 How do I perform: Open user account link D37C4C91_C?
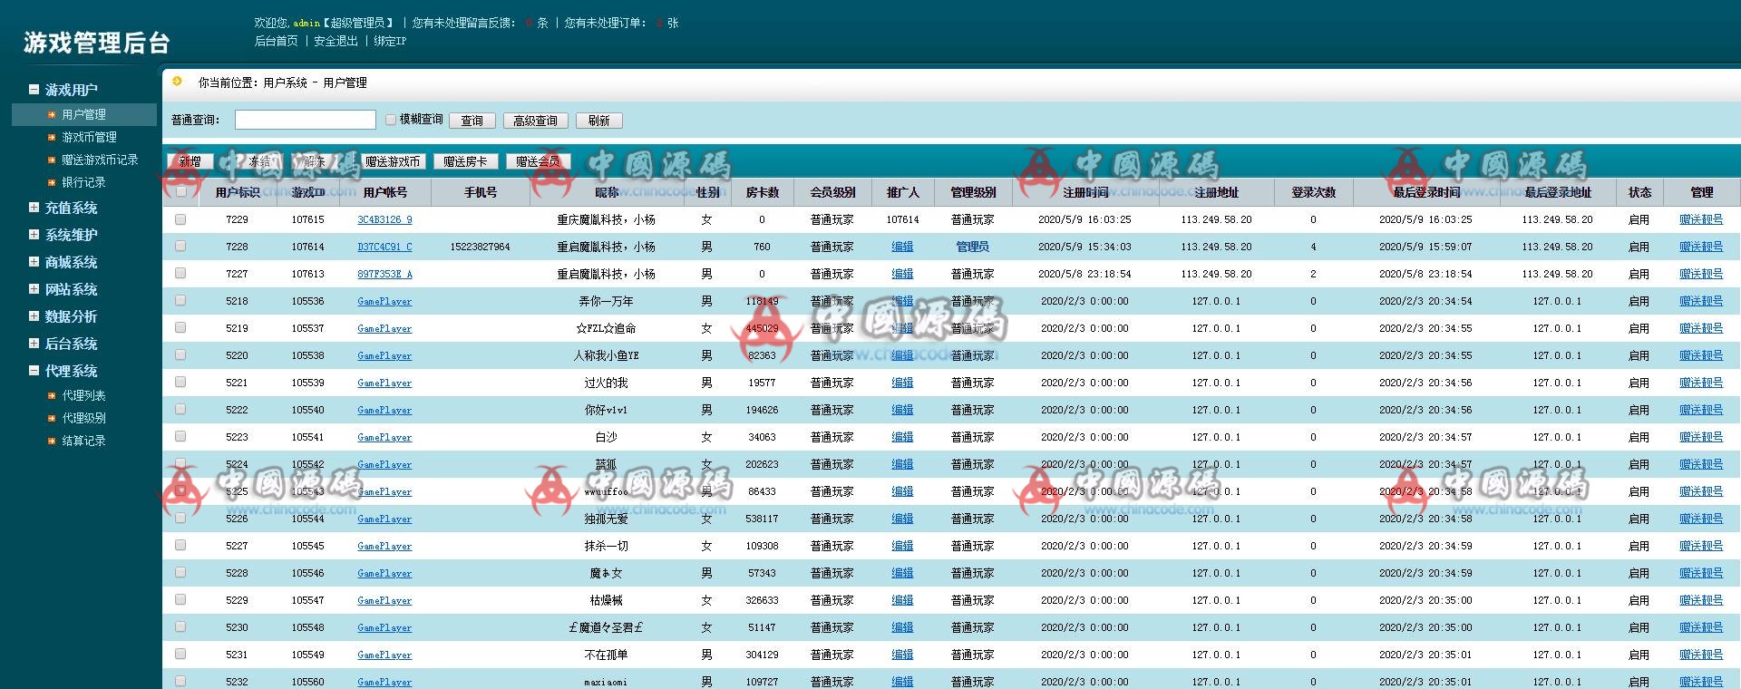click(x=384, y=247)
